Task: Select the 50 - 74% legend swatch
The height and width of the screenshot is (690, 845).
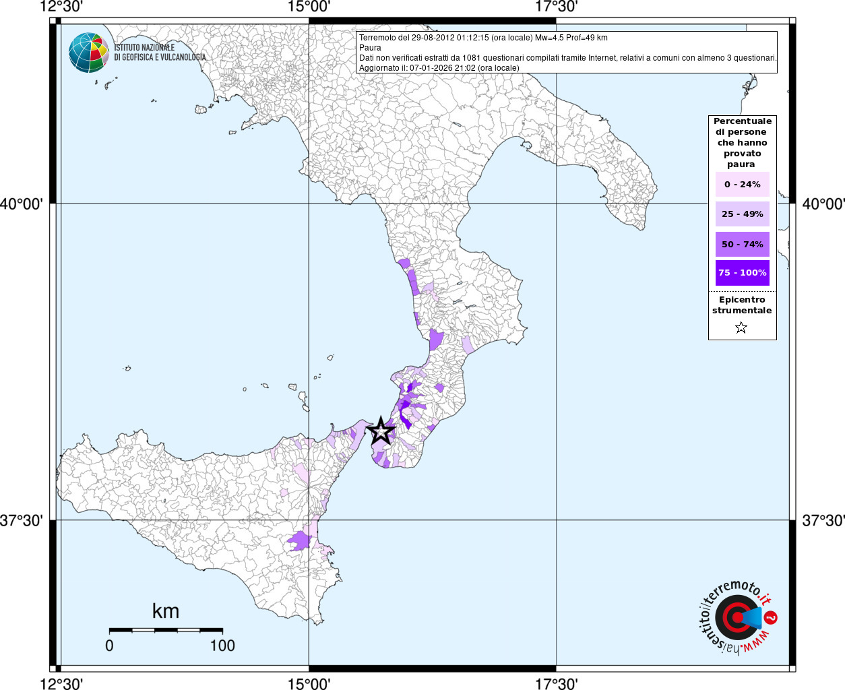Action: (x=742, y=244)
